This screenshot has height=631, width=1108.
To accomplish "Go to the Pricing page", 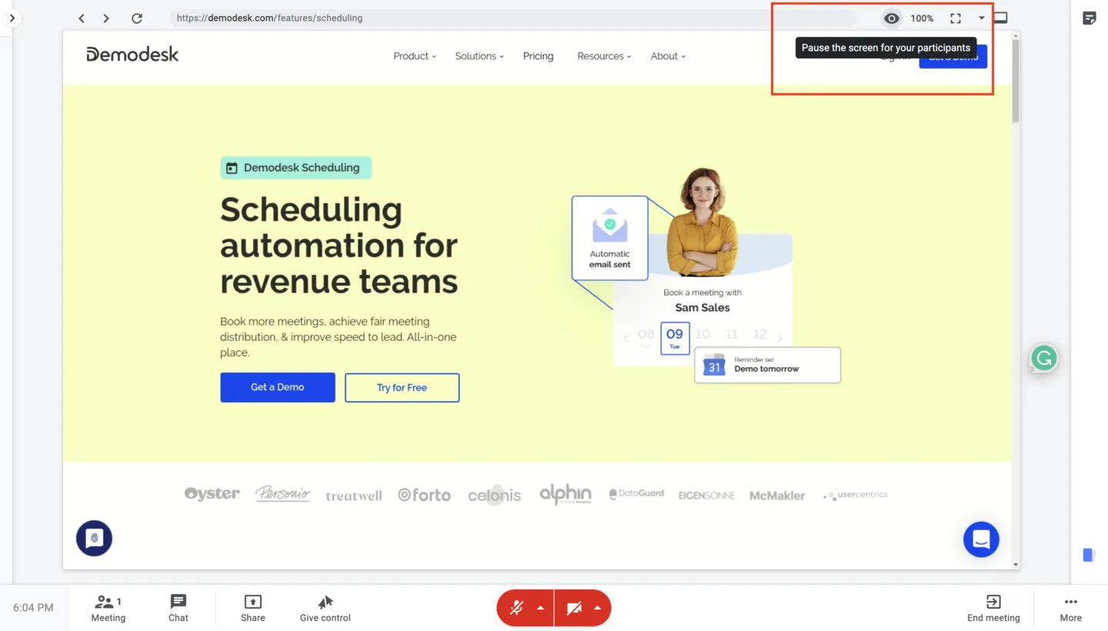I will 538,56.
